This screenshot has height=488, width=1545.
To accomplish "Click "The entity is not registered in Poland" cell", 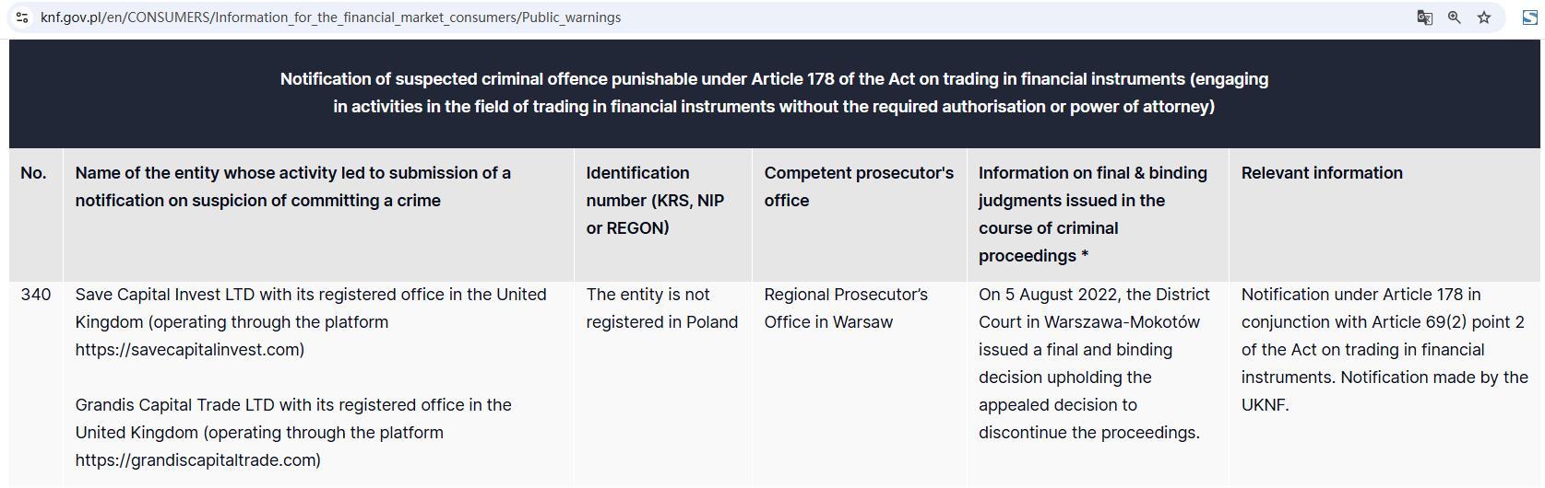I will [x=661, y=308].
